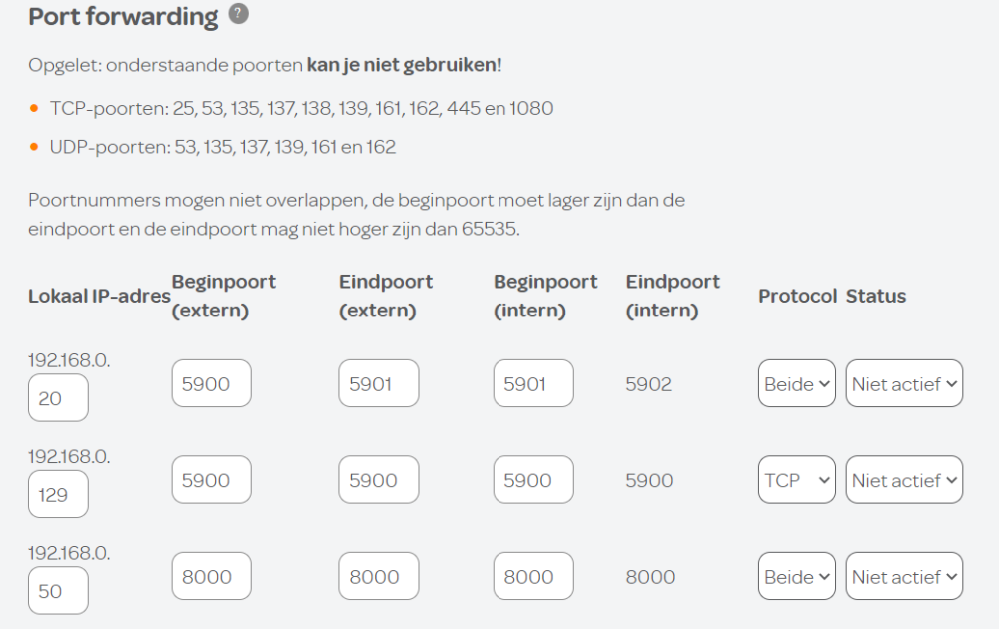Viewport: 999px width, 629px height.
Task: Select the local IP field containing 129
Action: 58,494
